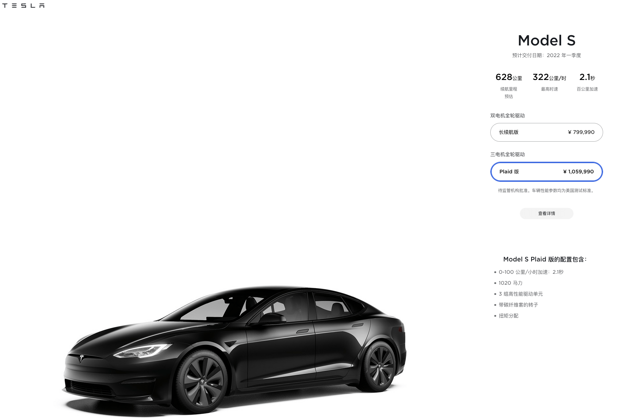
Task: Click the 带碳纤维套的转子 feature item
Action: 518,305
